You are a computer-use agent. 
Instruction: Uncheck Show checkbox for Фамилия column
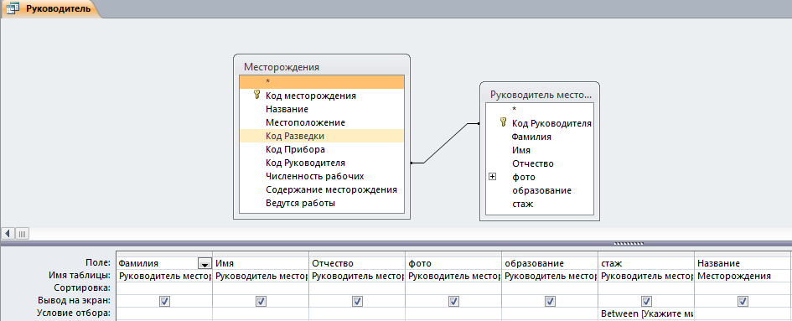point(164,301)
